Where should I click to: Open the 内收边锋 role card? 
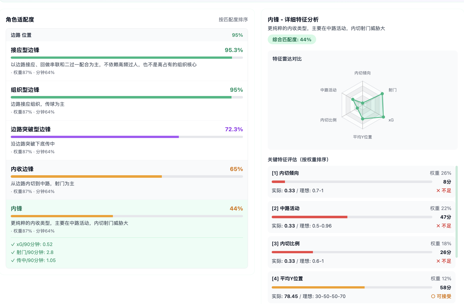[x=127, y=180]
